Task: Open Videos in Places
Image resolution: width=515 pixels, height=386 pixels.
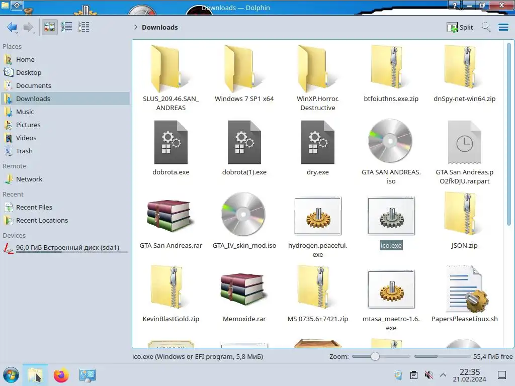Action: pos(65,138)
